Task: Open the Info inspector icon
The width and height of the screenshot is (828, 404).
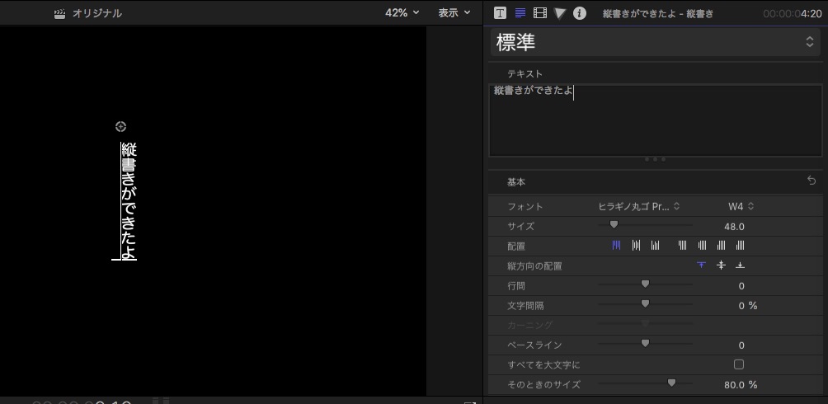Action: pos(580,13)
